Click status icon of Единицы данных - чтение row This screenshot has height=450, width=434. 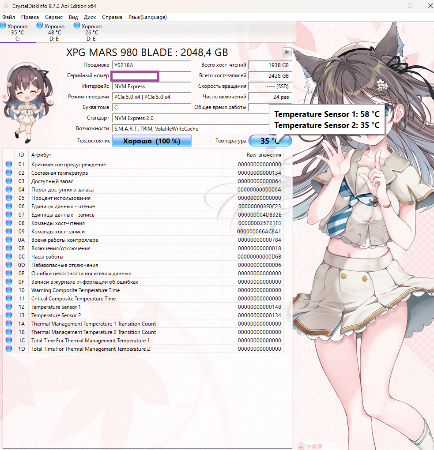(x=9, y=206)
